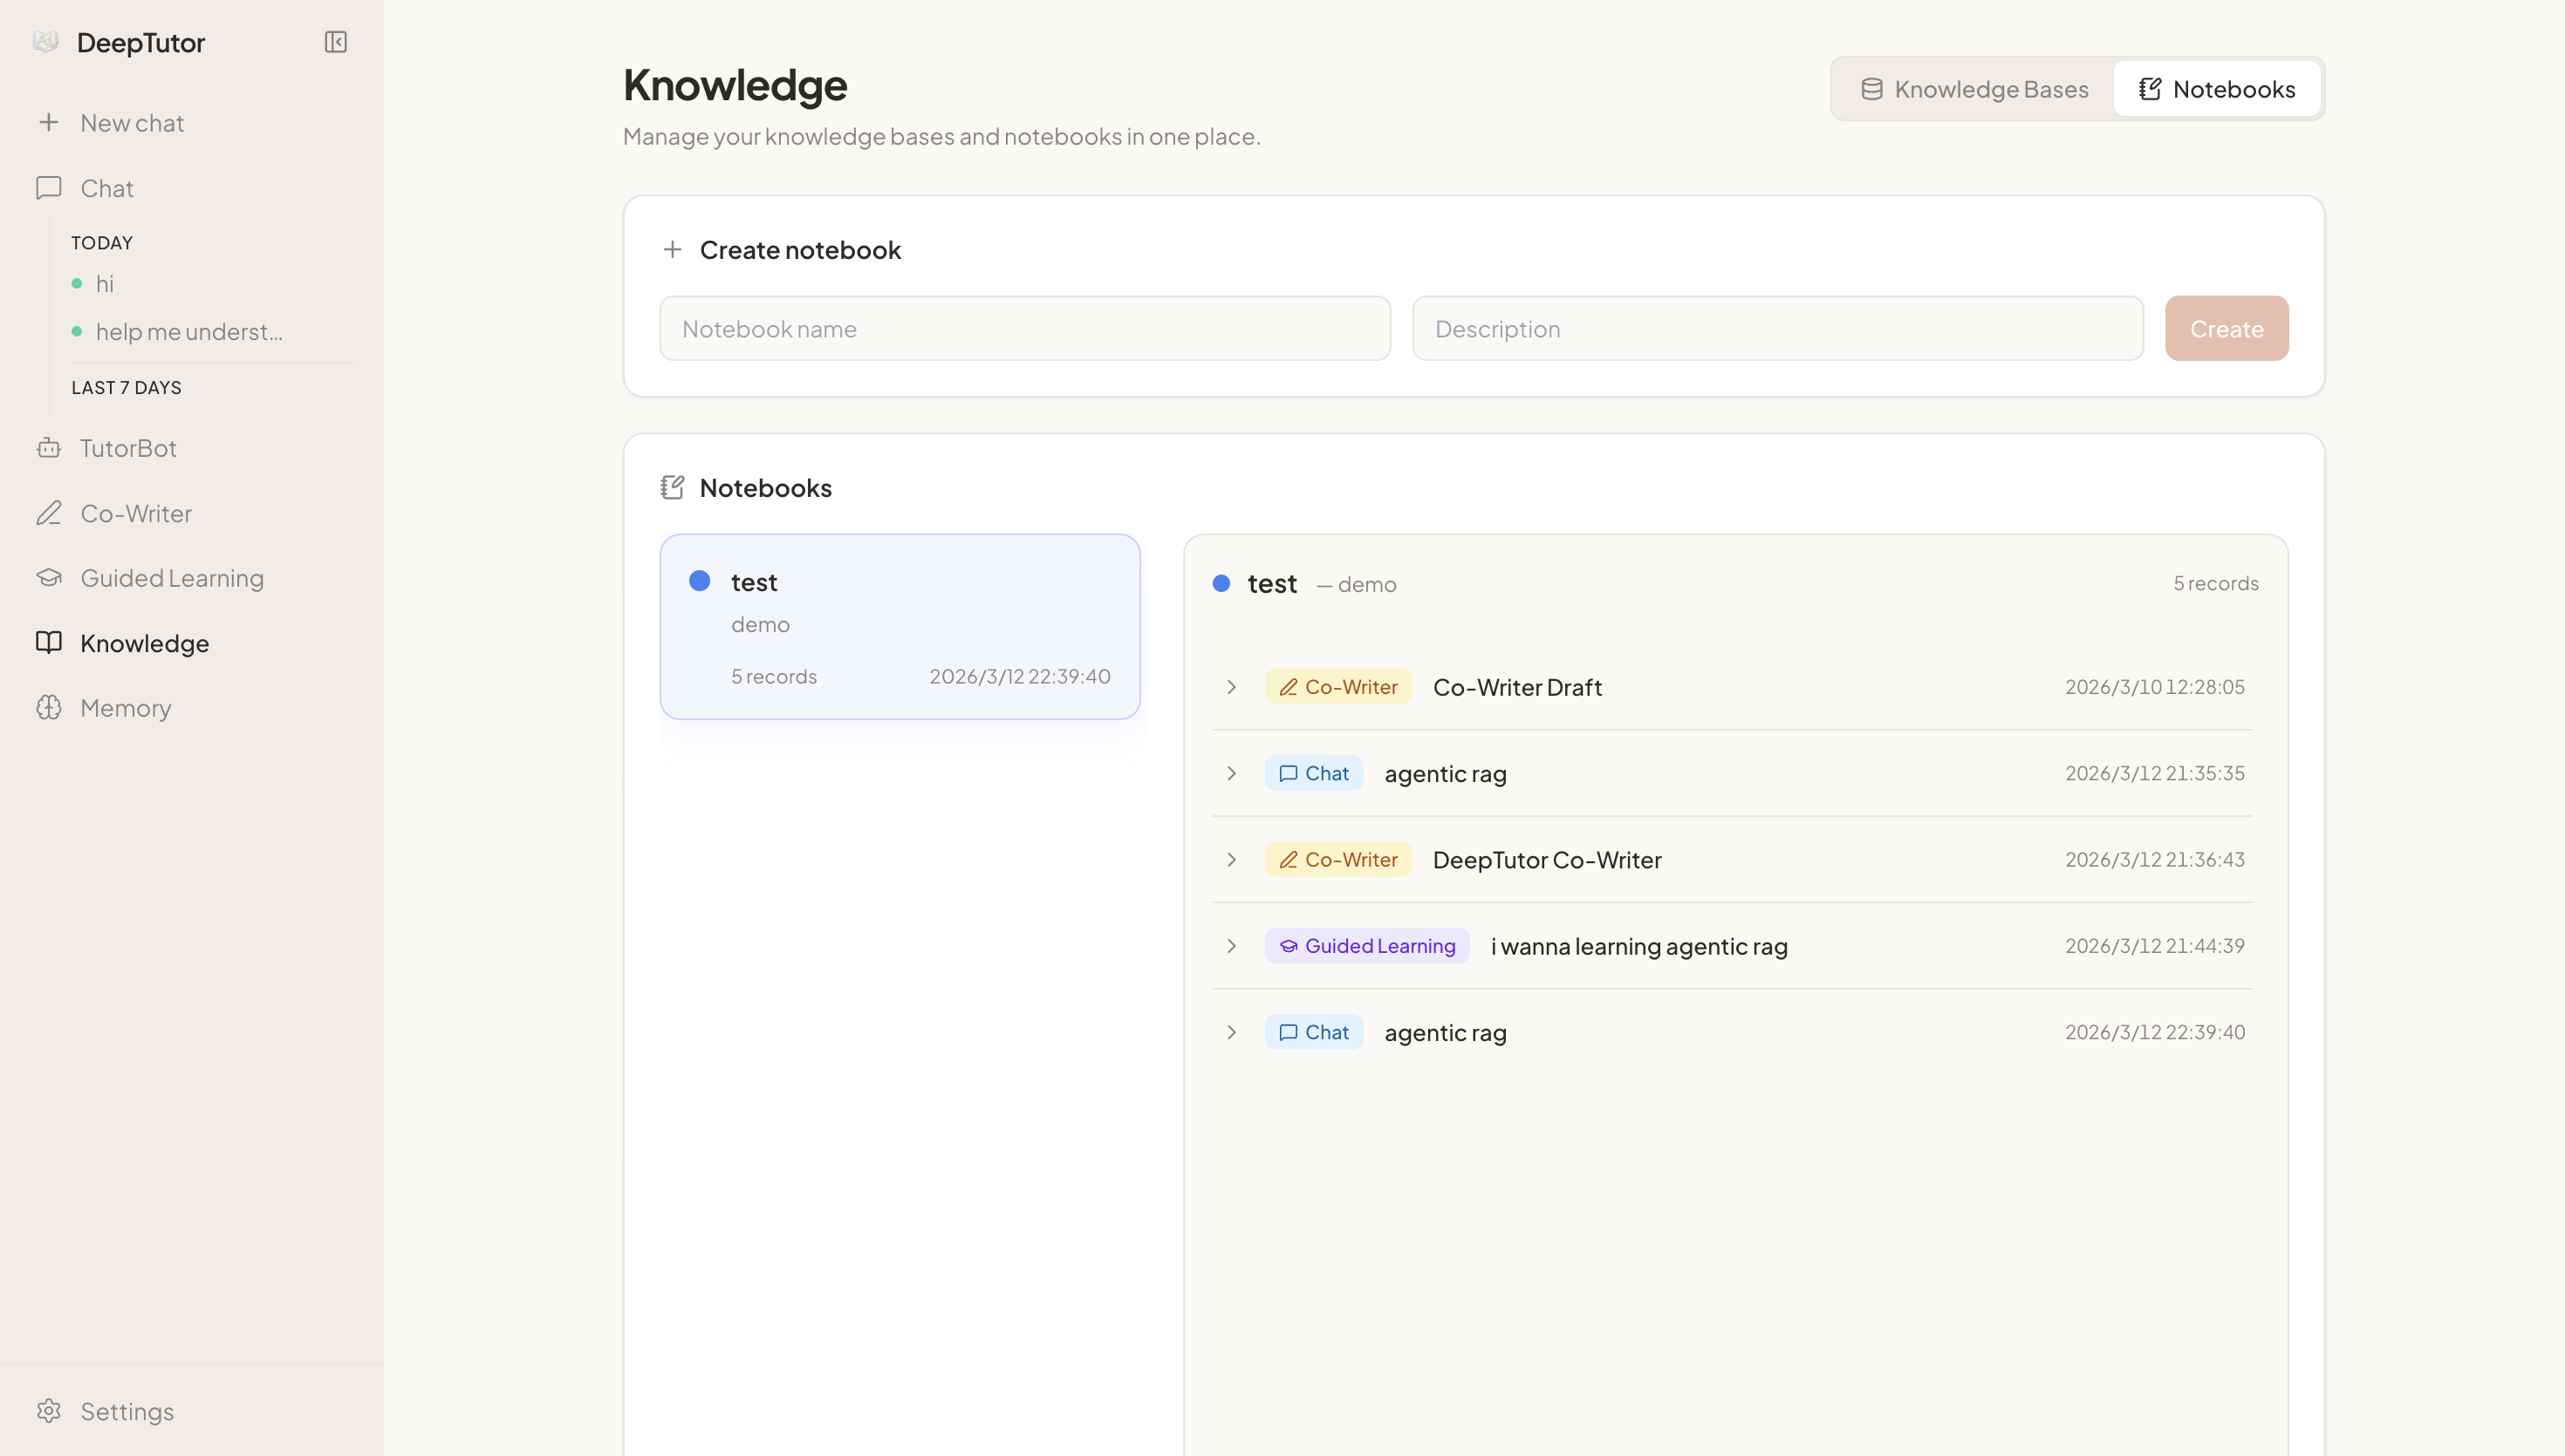The width and height of the screenshot is (2565, 1456).
Task: Expand the DeepTutor Co-Writer record
Action: pos(1232,860)
